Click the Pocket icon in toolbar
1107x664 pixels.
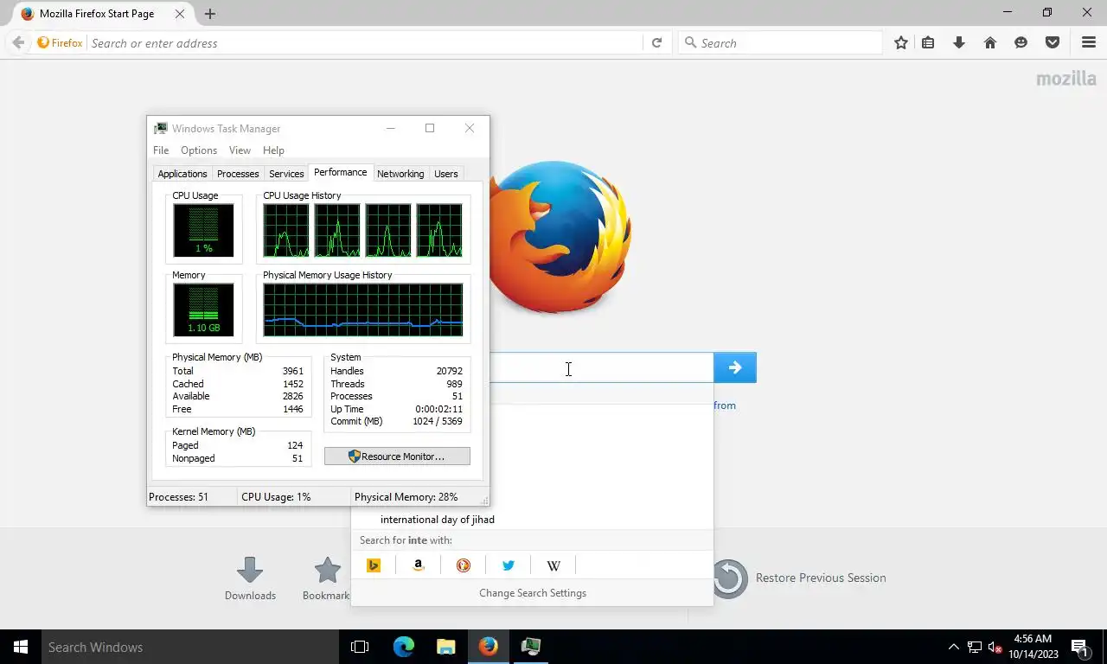[x=1053, y=42]
